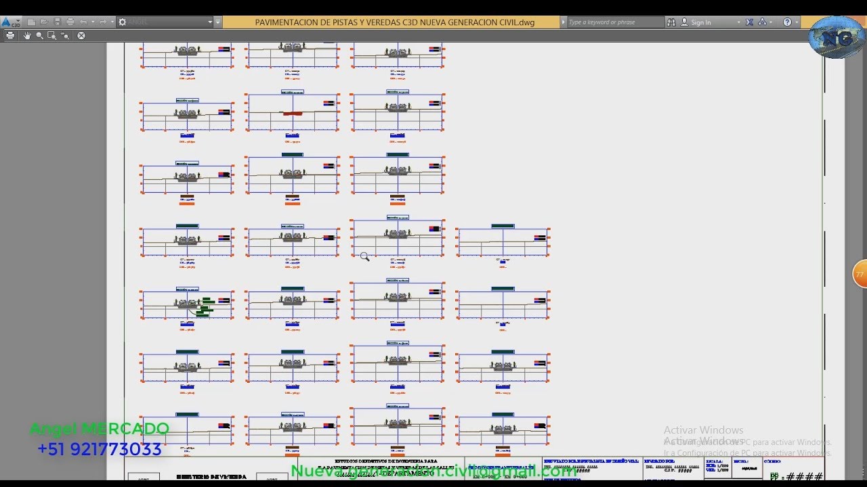This screenshot has width=867, height=487.
Task: Click the Autodesk A360 triangle icon
Action: (x=762, y=22)
